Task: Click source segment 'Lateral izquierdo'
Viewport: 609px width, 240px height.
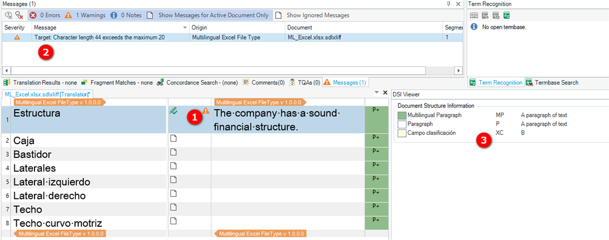Action: 52,182
